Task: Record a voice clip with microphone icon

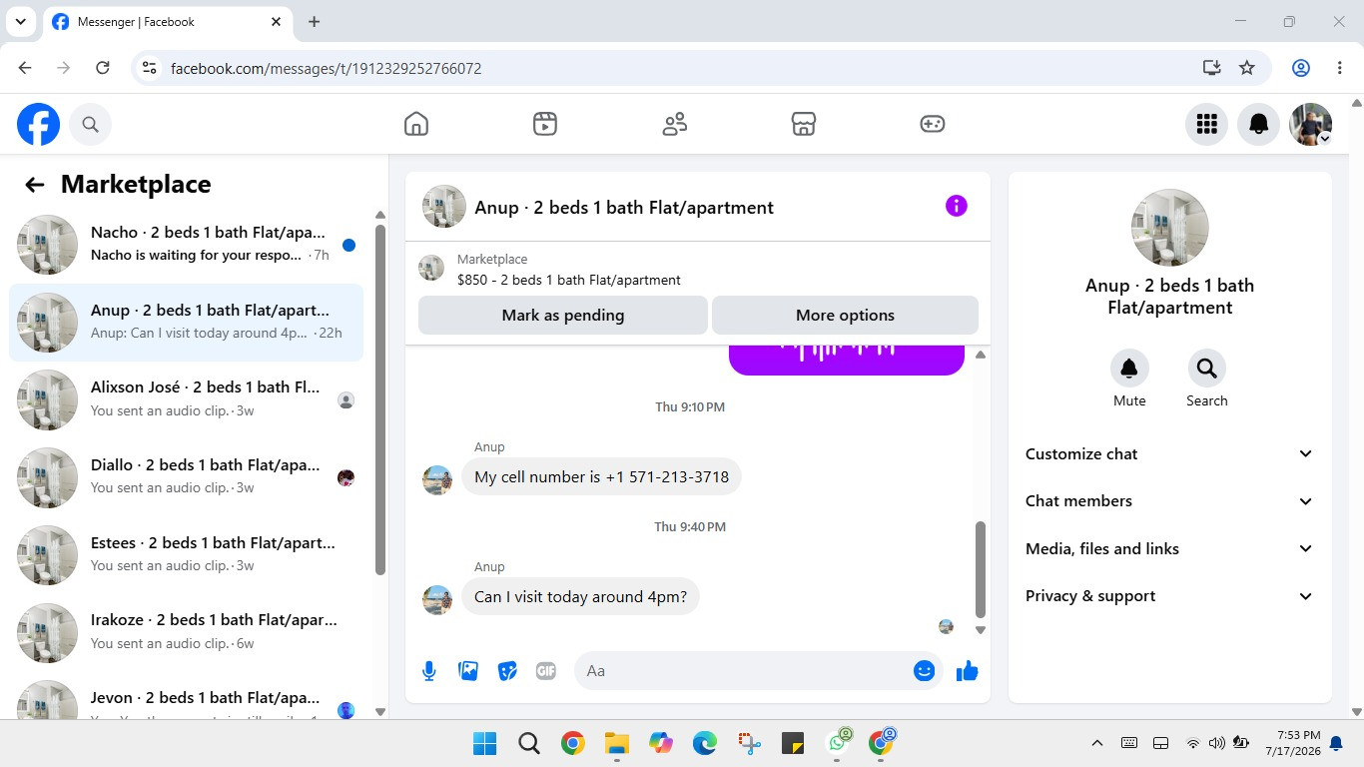Action: pyautogui.click(x=429, y=671)
